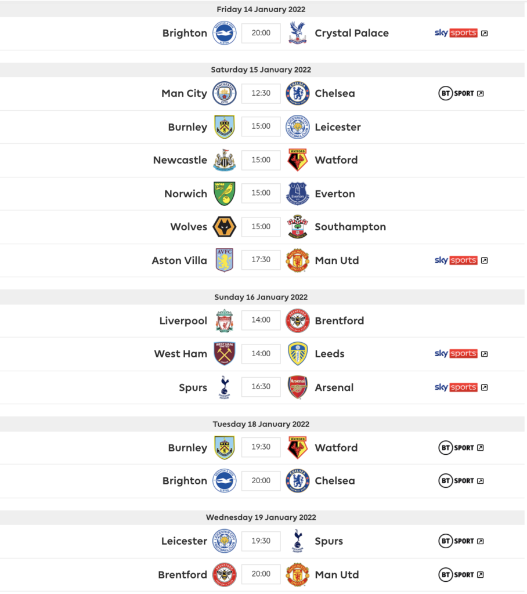Select the Leeds club crest

tap(297, 354)
